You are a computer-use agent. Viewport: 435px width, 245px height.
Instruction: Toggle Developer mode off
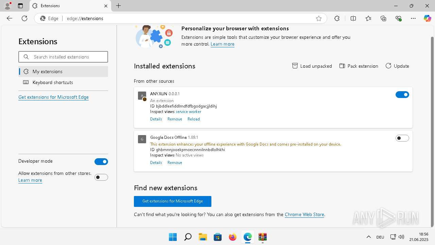pyautogui.click(x=101, y=162)
